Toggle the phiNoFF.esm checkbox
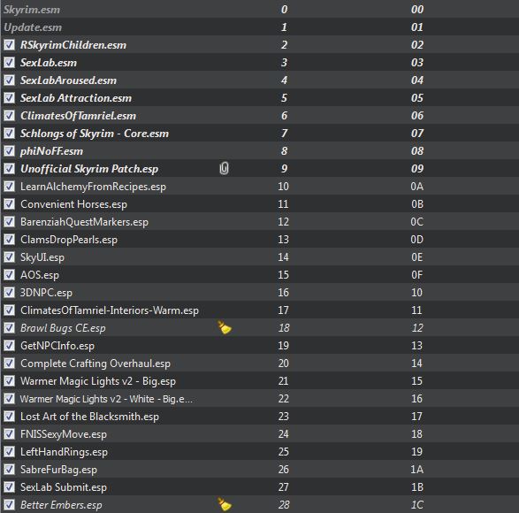 coord(9,150)
